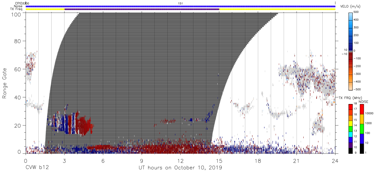Click x-axis tick label '12'

point(180,161)
